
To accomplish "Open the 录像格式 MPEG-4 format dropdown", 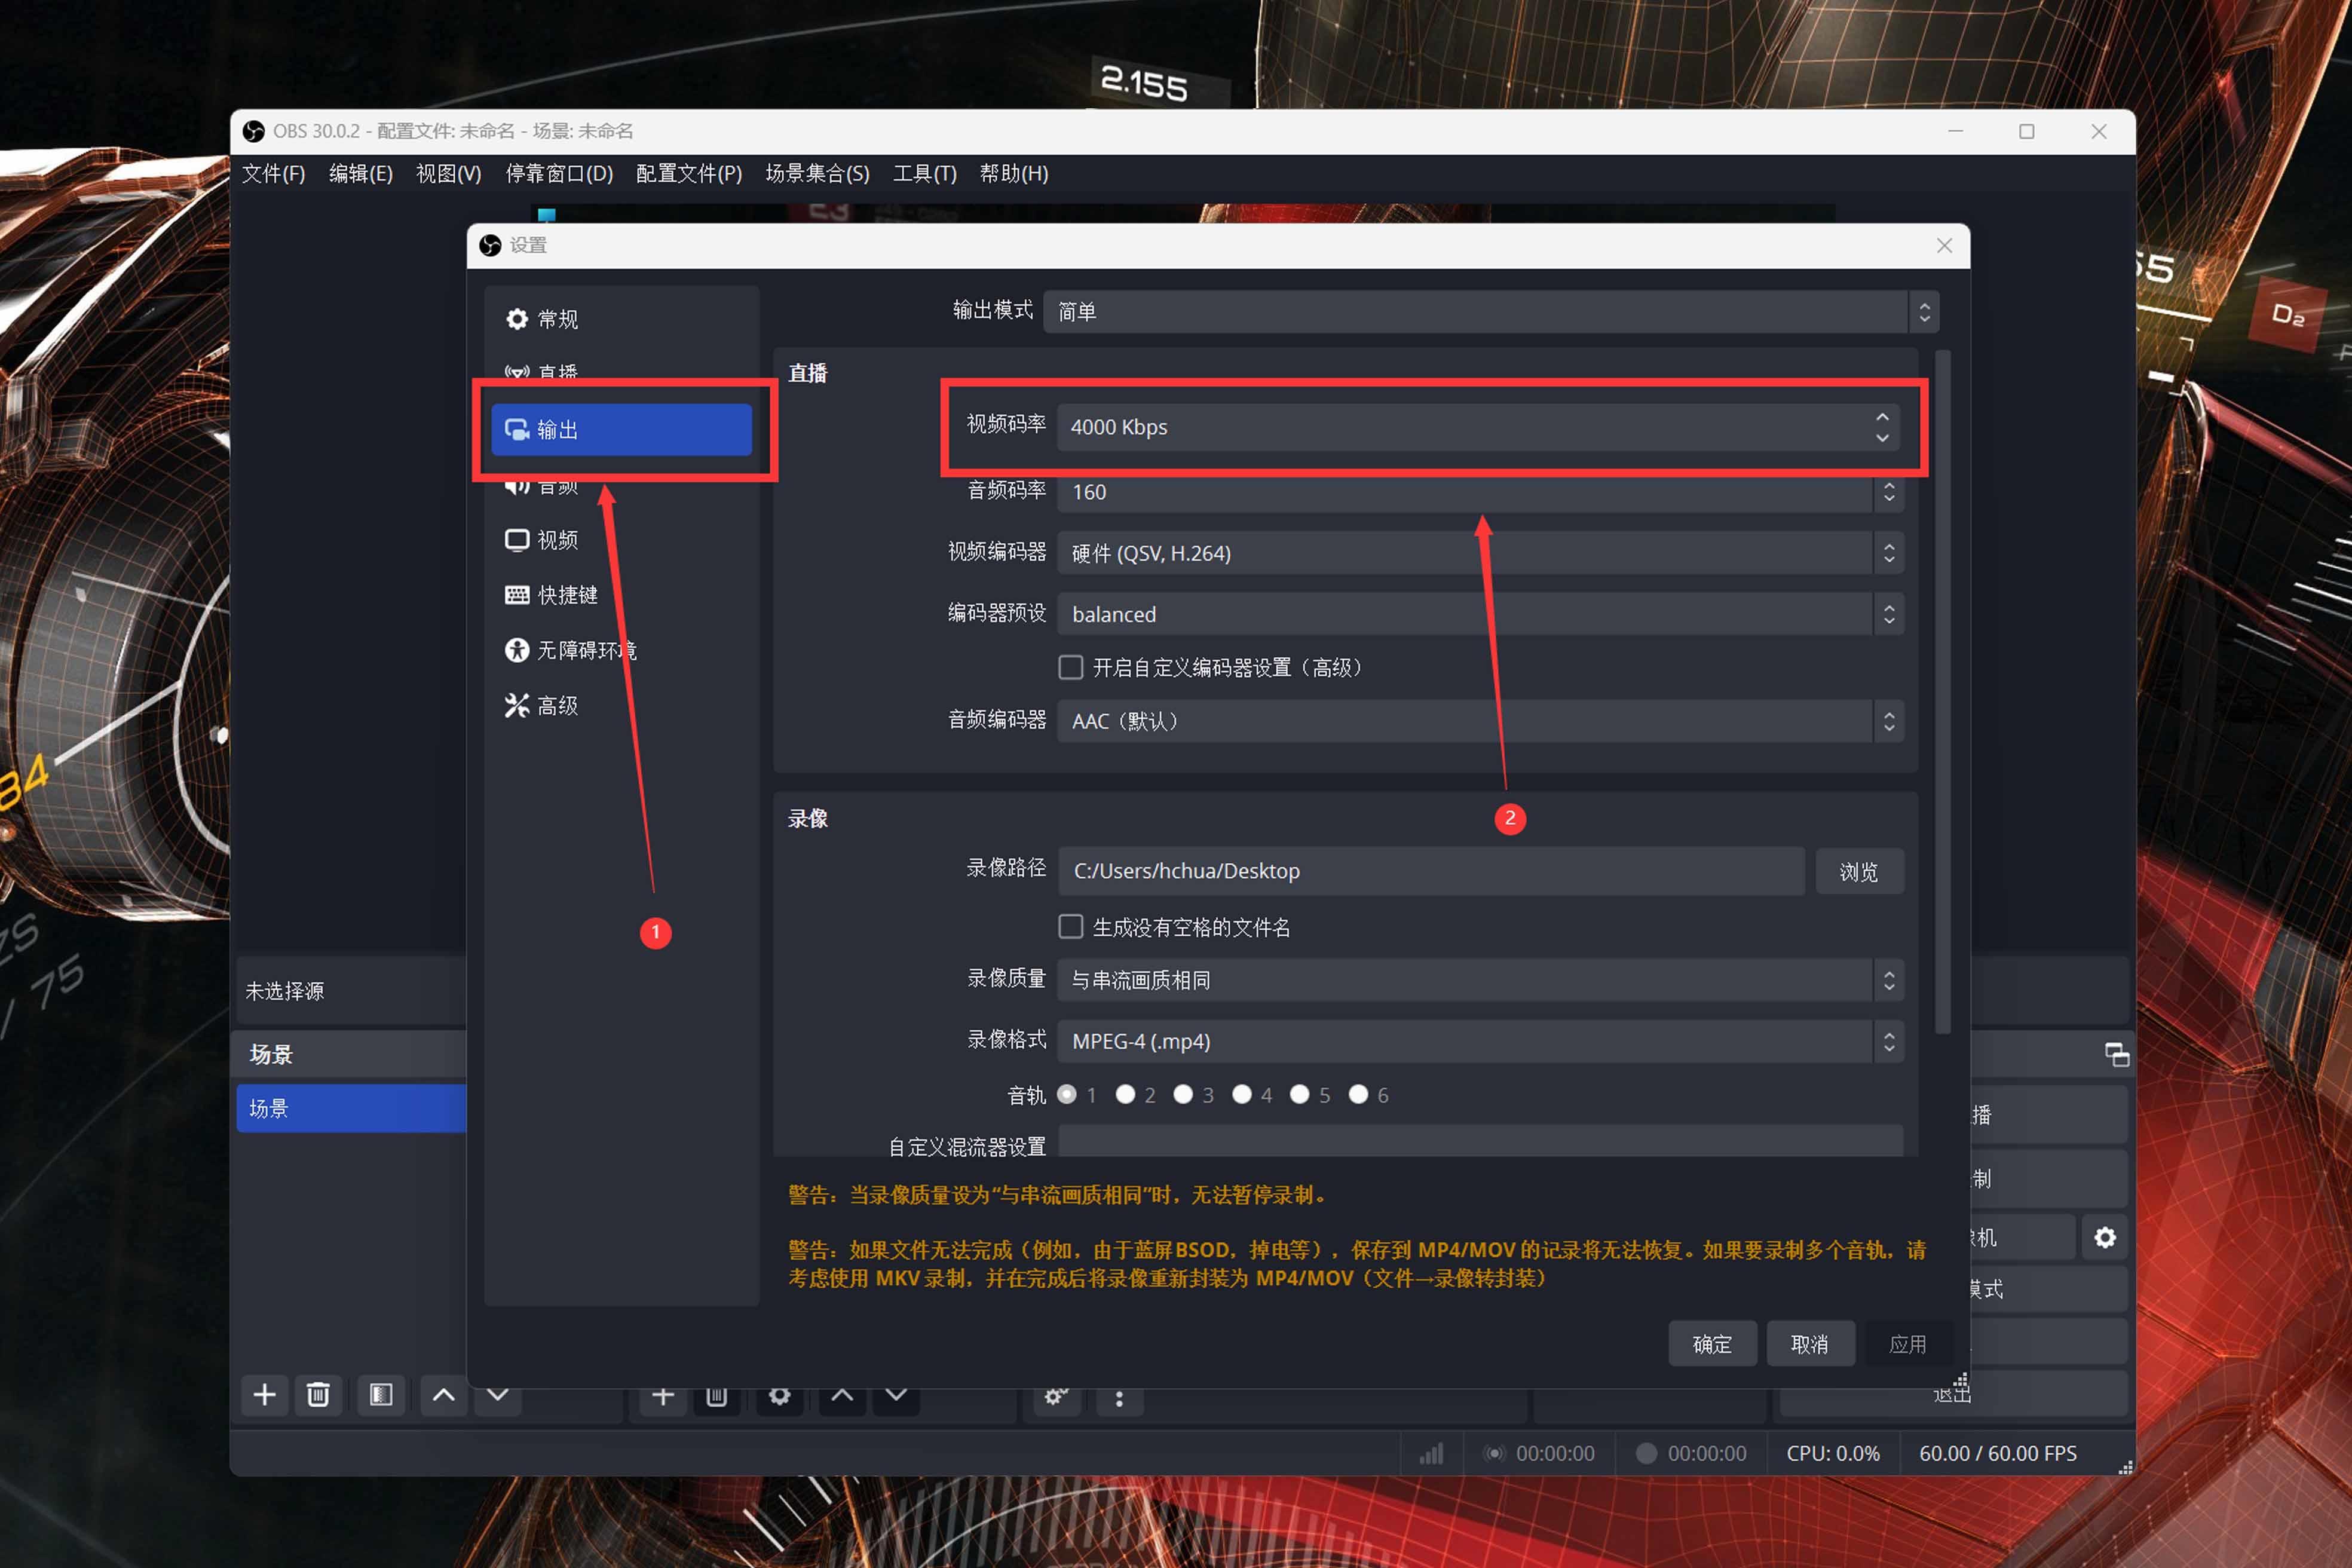I will (1480, 1041).
